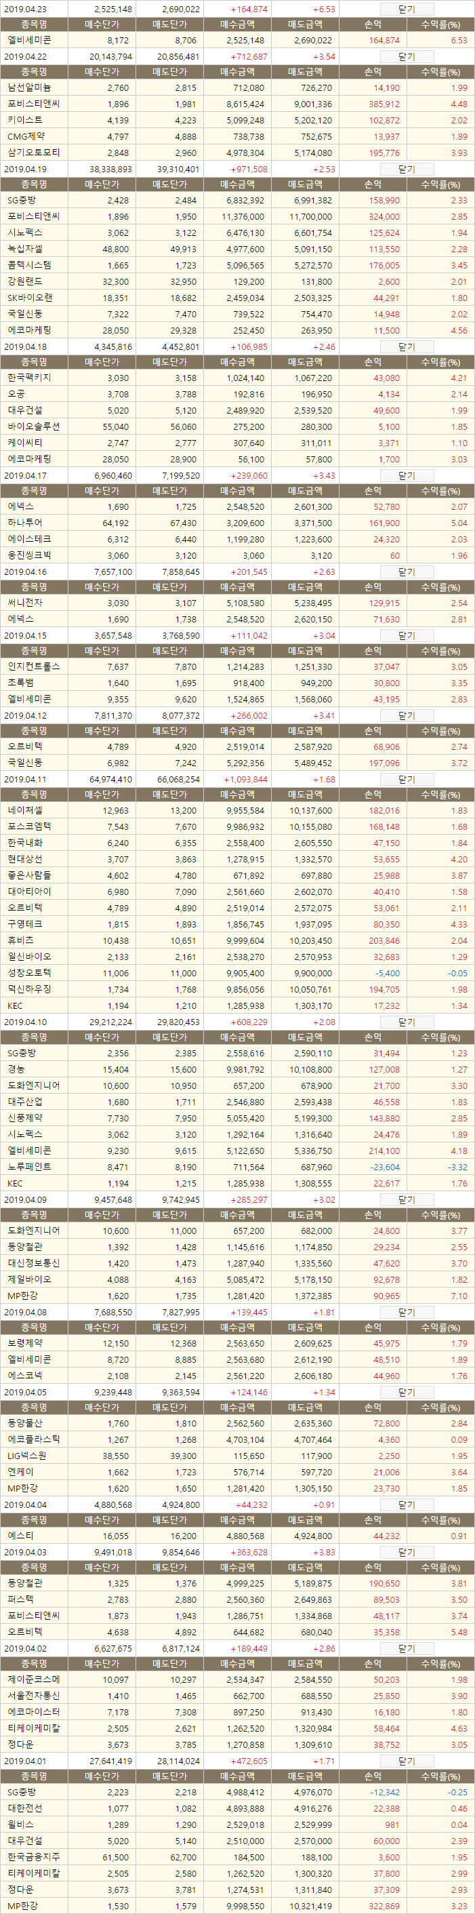Viewport: 475px width, 1914px height.
Task: Collapse the 2019.04.15 trades list
Action: point(407,636)
